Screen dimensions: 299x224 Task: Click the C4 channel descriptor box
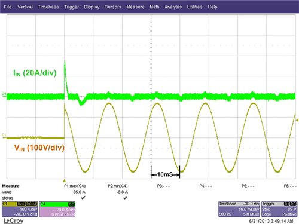tap(57, 209)
